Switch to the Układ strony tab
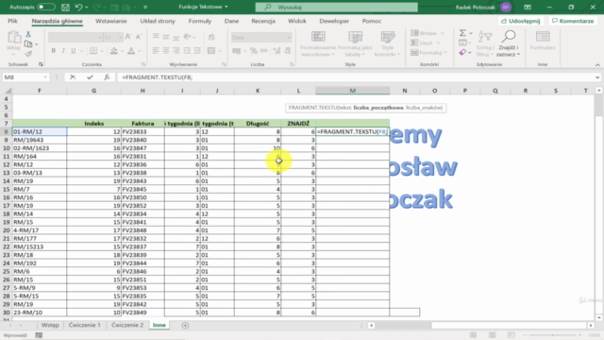 pyautogui.click(x=158, y=21)
